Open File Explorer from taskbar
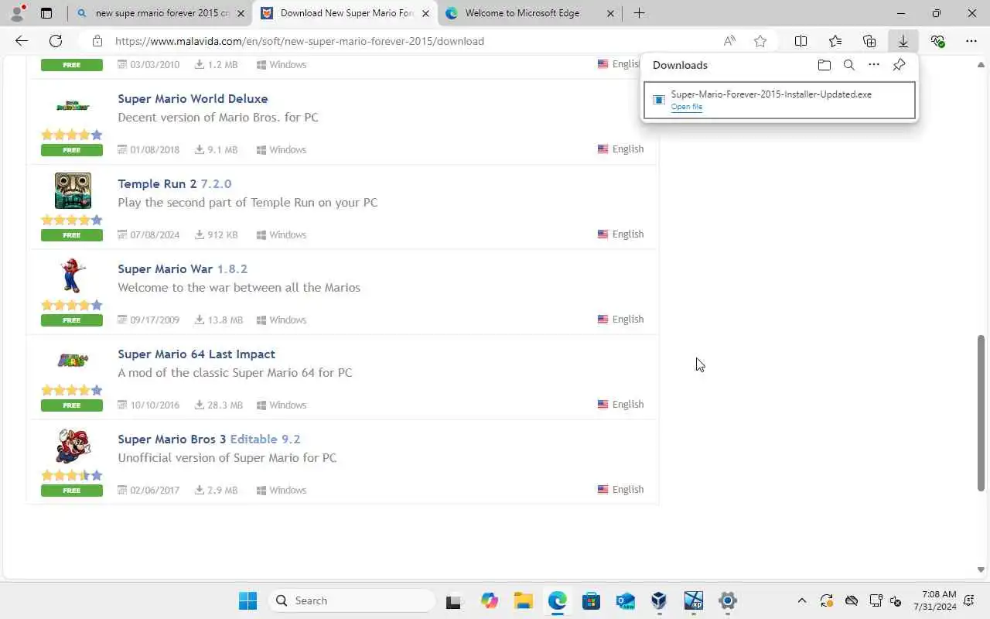The image size is (990, 619). [x=524, y=600]
